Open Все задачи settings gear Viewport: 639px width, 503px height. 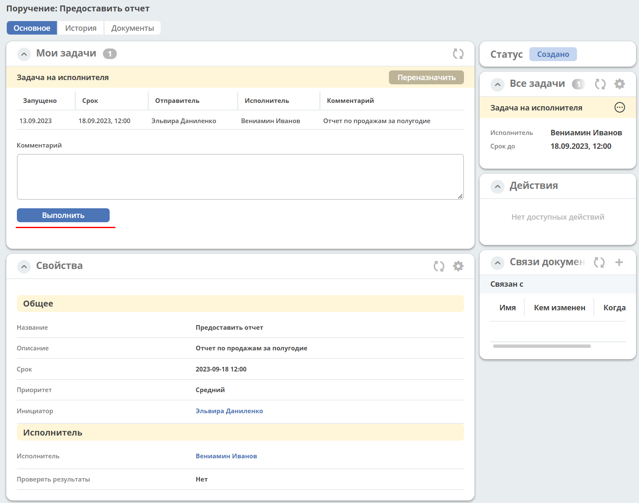tap(619, 84)
